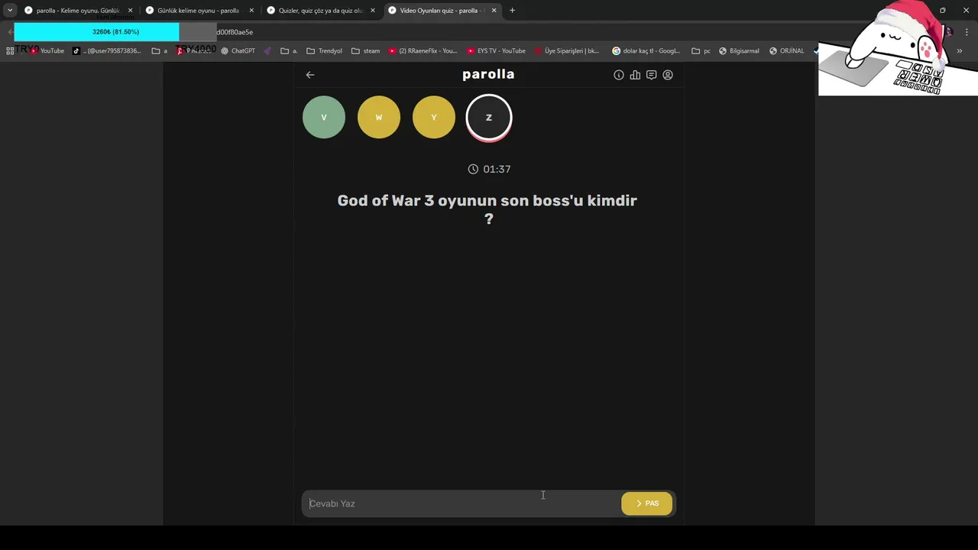
Task: Open the browser three-dot menu
Action: click(x=967, y=32)
